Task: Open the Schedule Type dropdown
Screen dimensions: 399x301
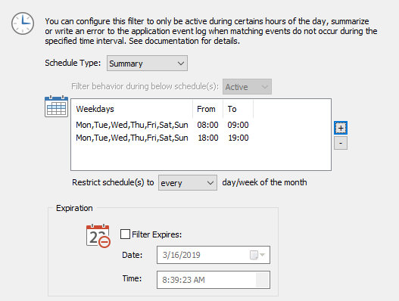Action: [147, 64]
